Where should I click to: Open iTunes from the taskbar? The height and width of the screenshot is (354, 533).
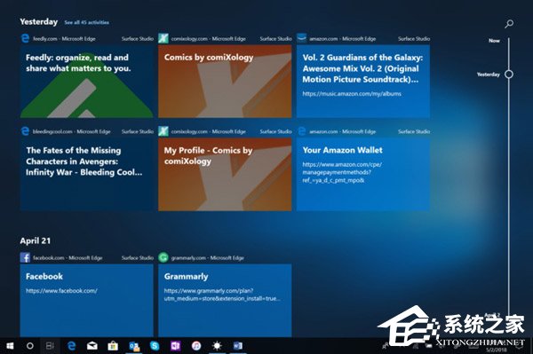coord(196,346)
